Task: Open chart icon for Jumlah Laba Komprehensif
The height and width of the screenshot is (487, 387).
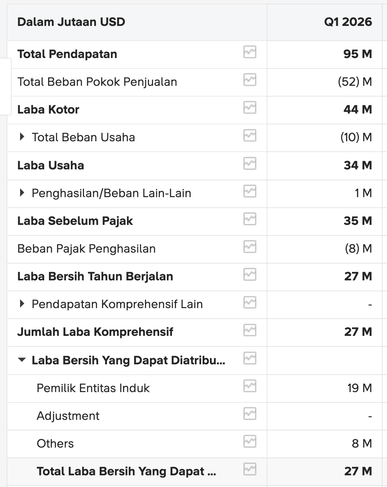Action: (250, 330)
